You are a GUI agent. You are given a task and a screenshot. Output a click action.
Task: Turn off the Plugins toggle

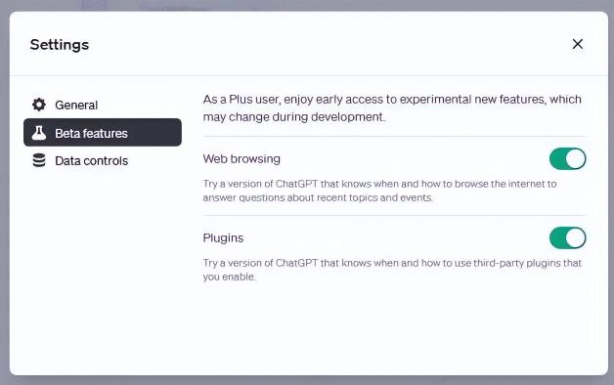click(567, 237)
